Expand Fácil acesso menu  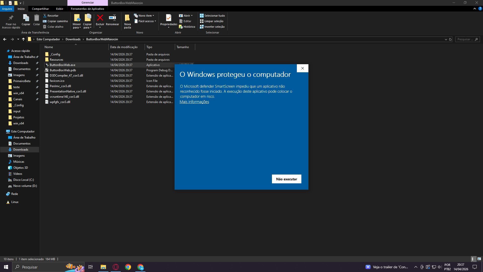145,21
